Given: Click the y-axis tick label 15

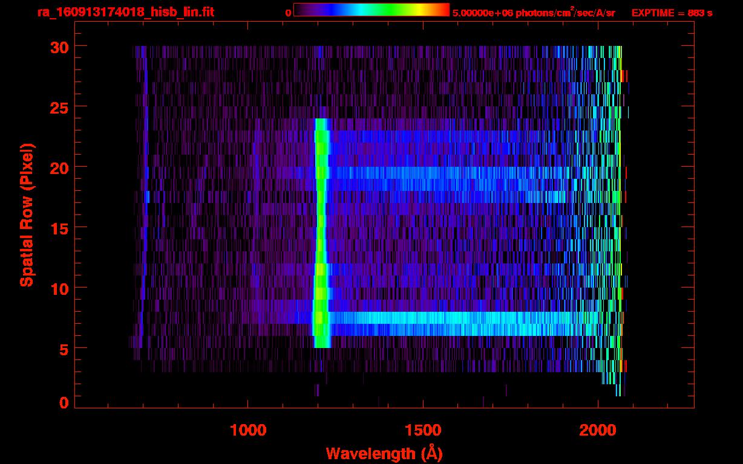Looking at the screenshot, I should click(x=60, y=228).
